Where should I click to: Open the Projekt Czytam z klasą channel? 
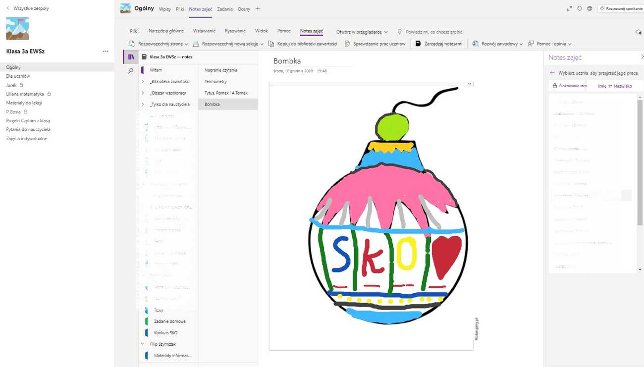(28, 121)
